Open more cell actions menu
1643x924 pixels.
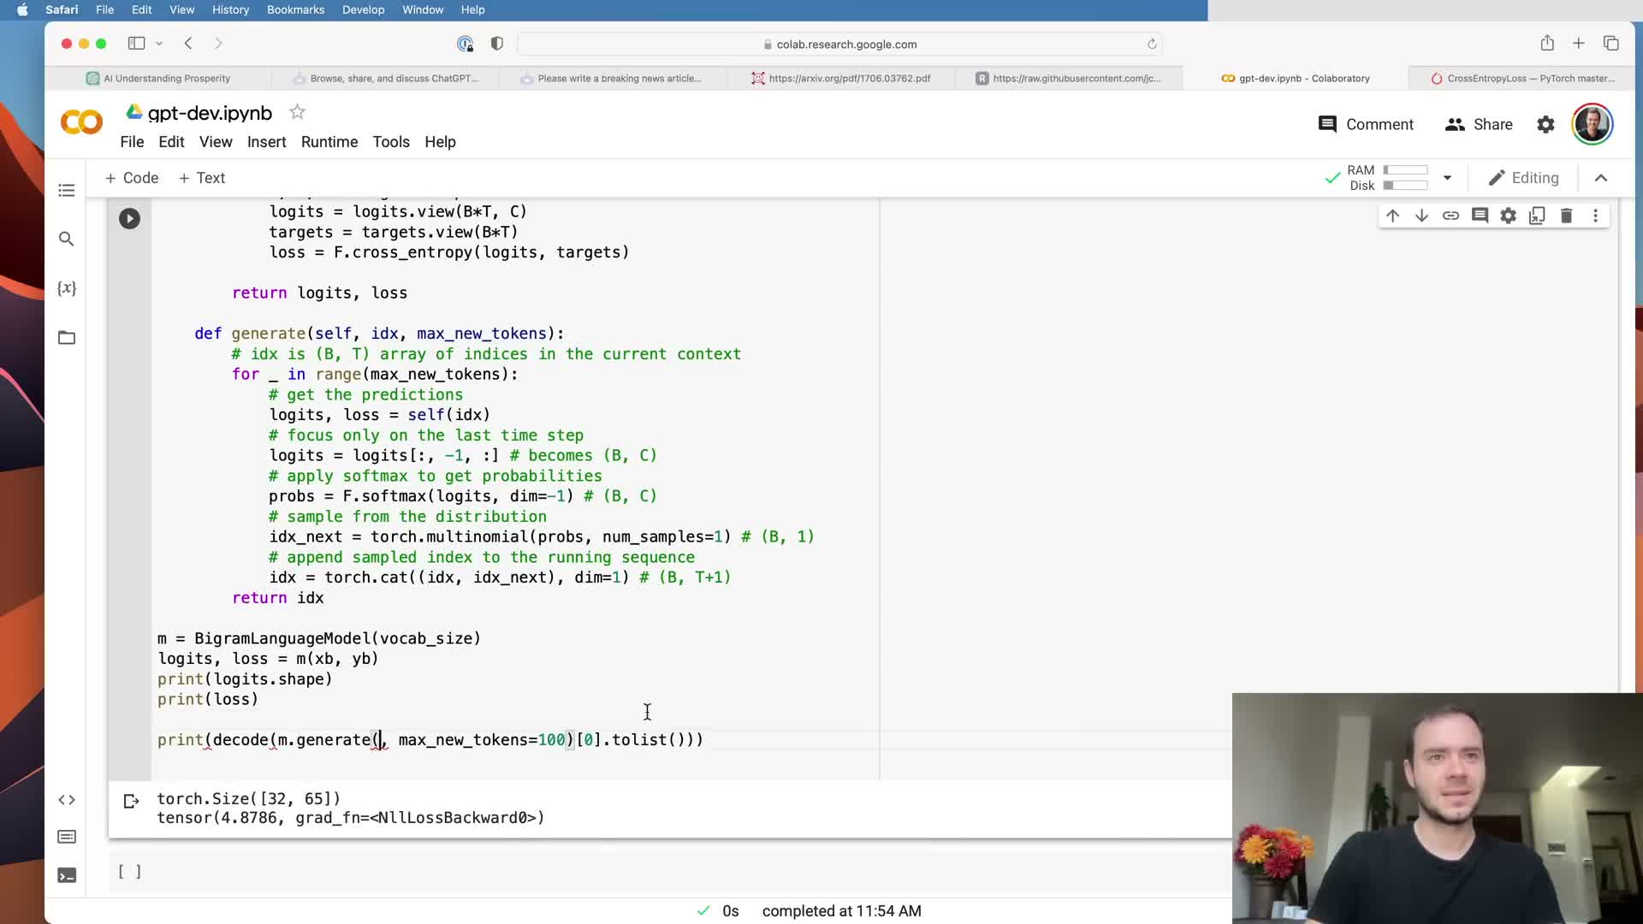tap(1595, 216)
